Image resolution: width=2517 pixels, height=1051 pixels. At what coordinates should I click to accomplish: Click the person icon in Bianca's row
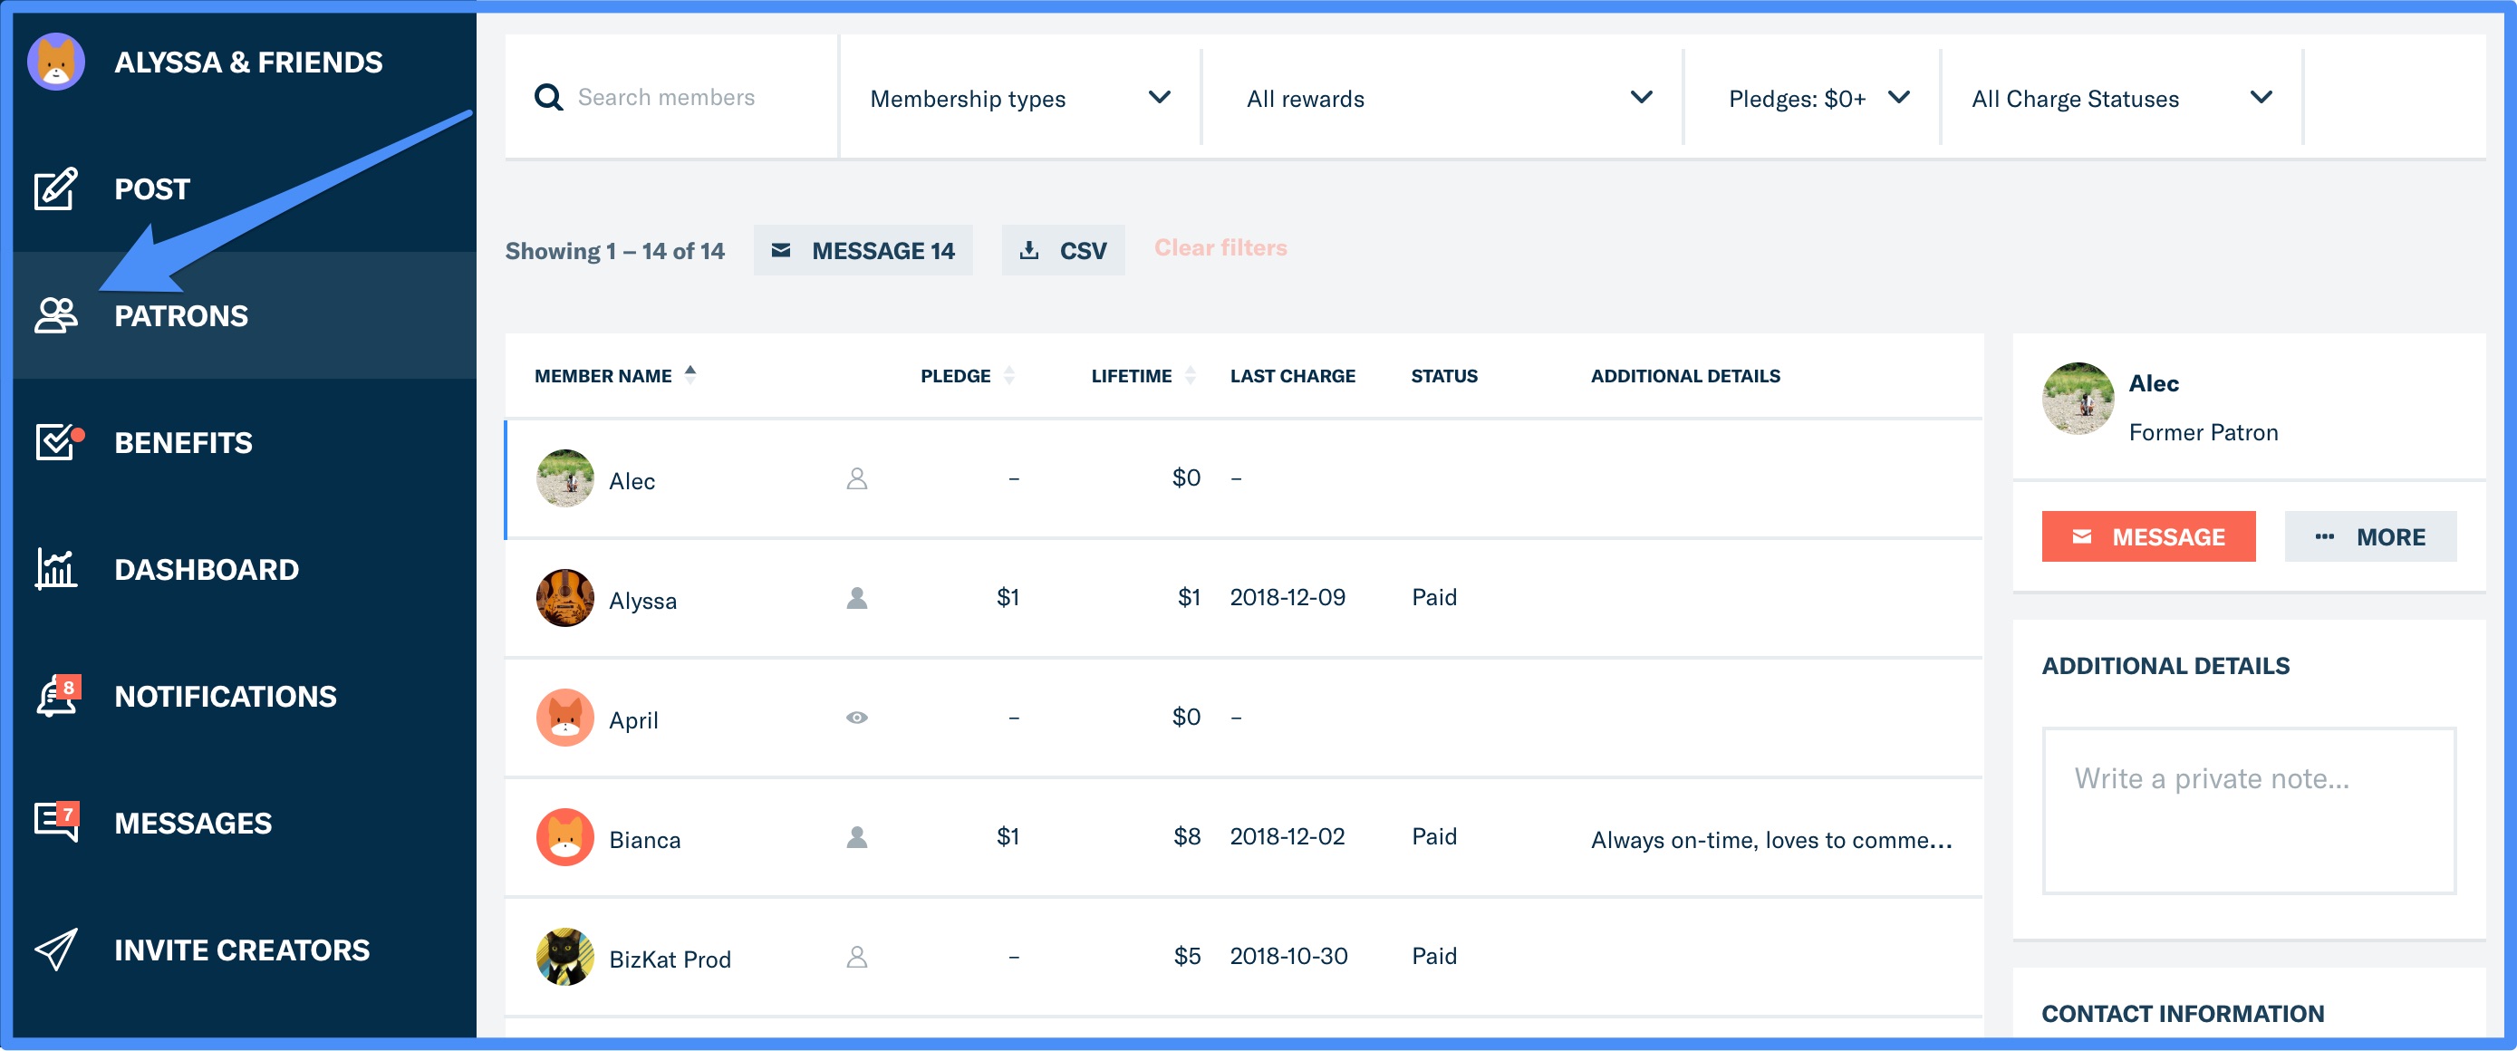pos(857,837)
